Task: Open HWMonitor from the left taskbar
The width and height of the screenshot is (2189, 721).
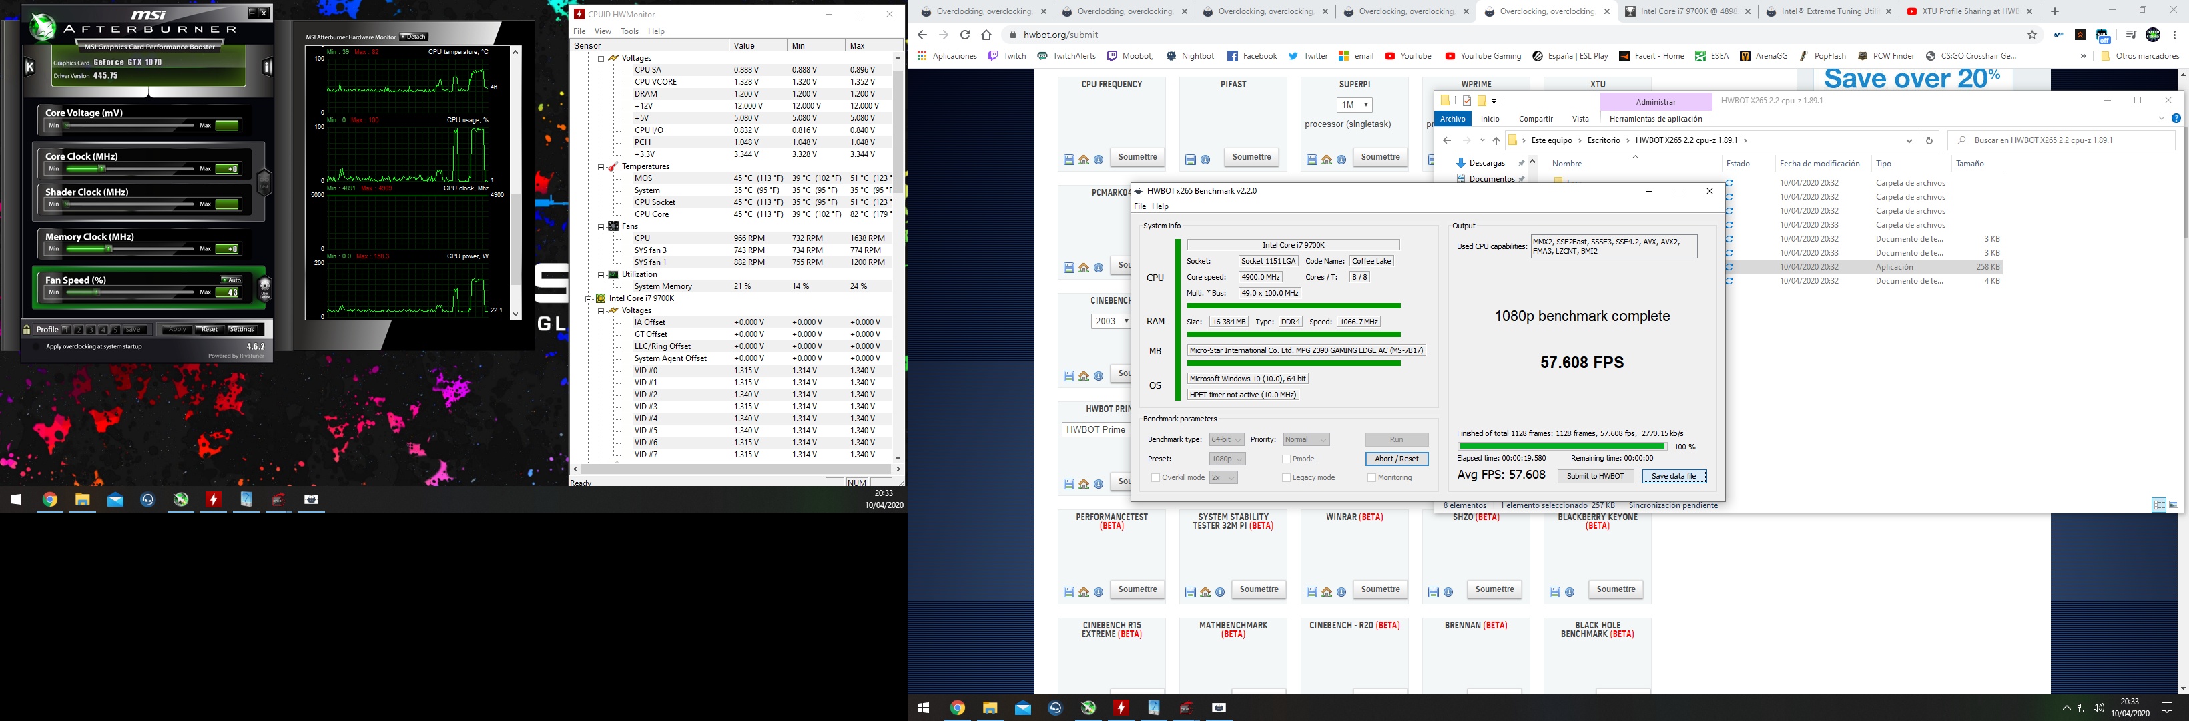Action: pyautogui.click(x=214, y=500)
